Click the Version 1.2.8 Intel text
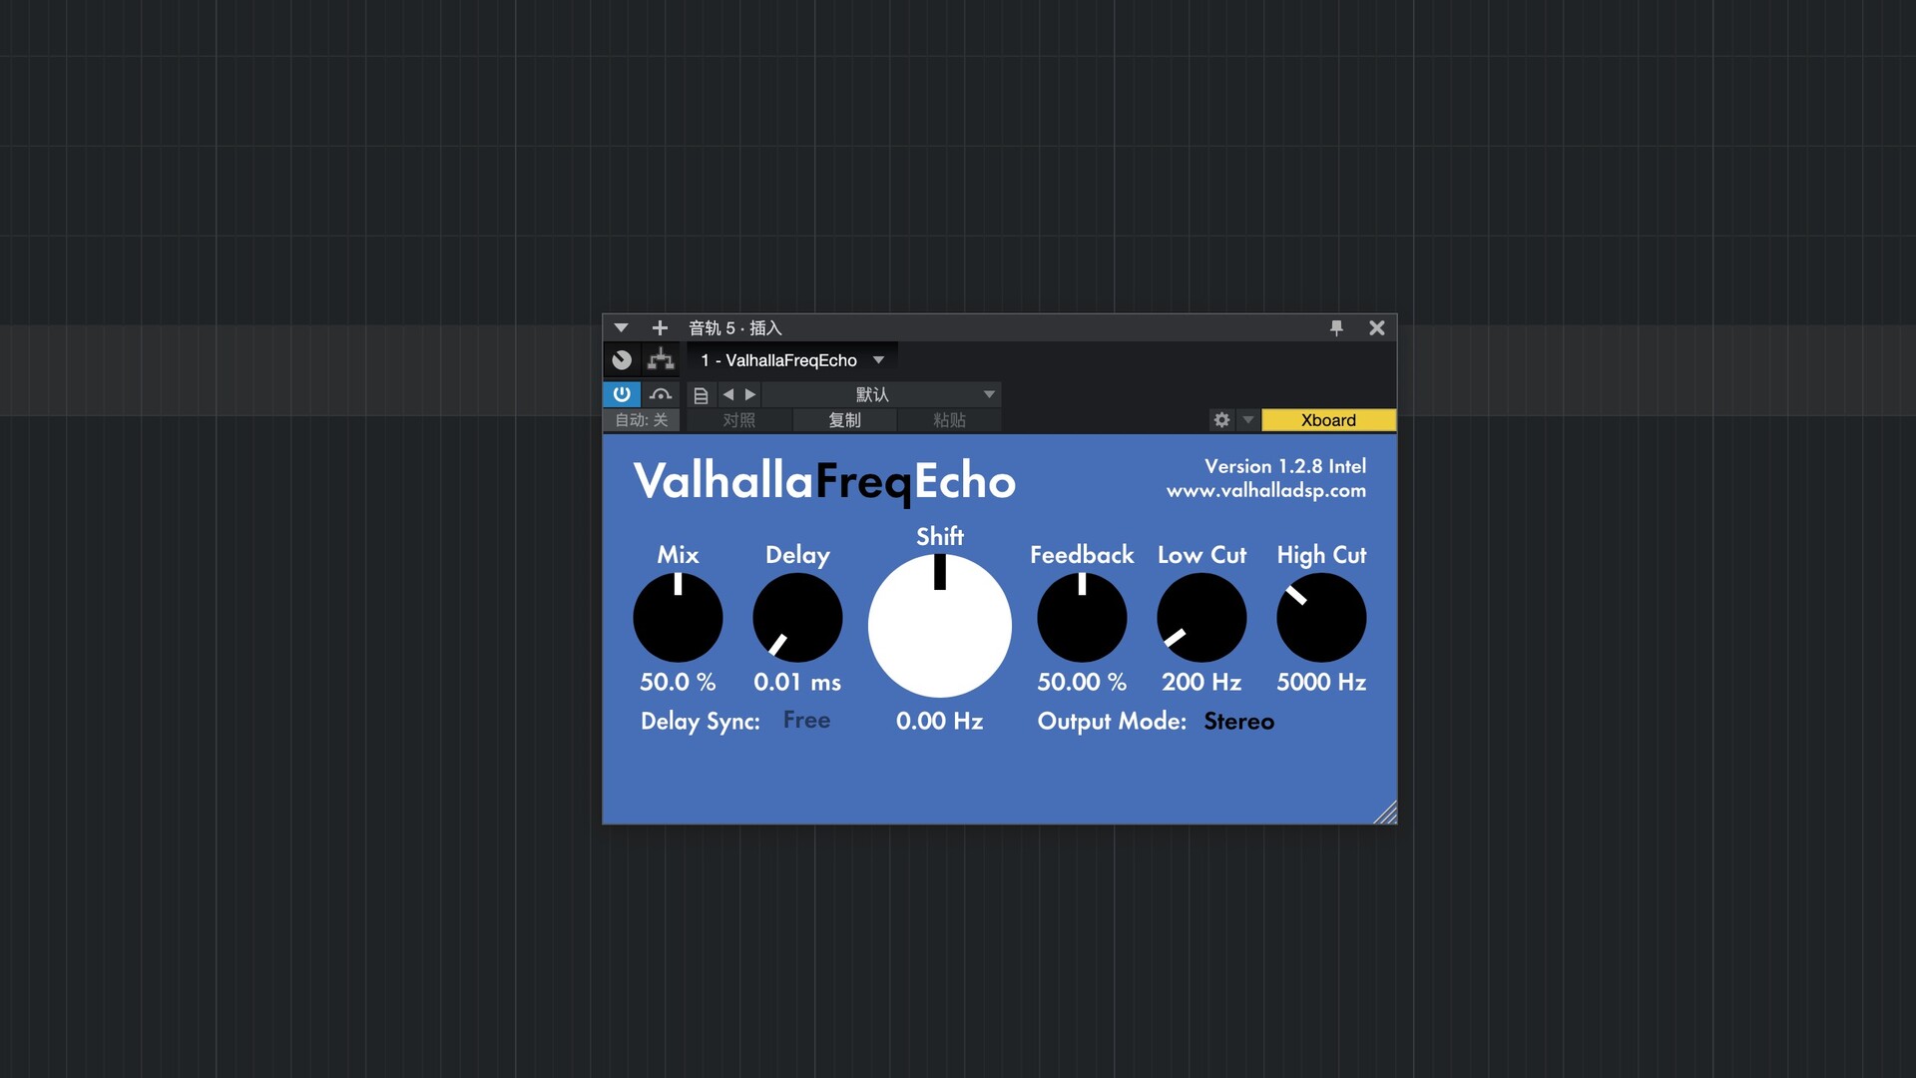This screenshot has width=1916, height=1078. [1285, 466]
